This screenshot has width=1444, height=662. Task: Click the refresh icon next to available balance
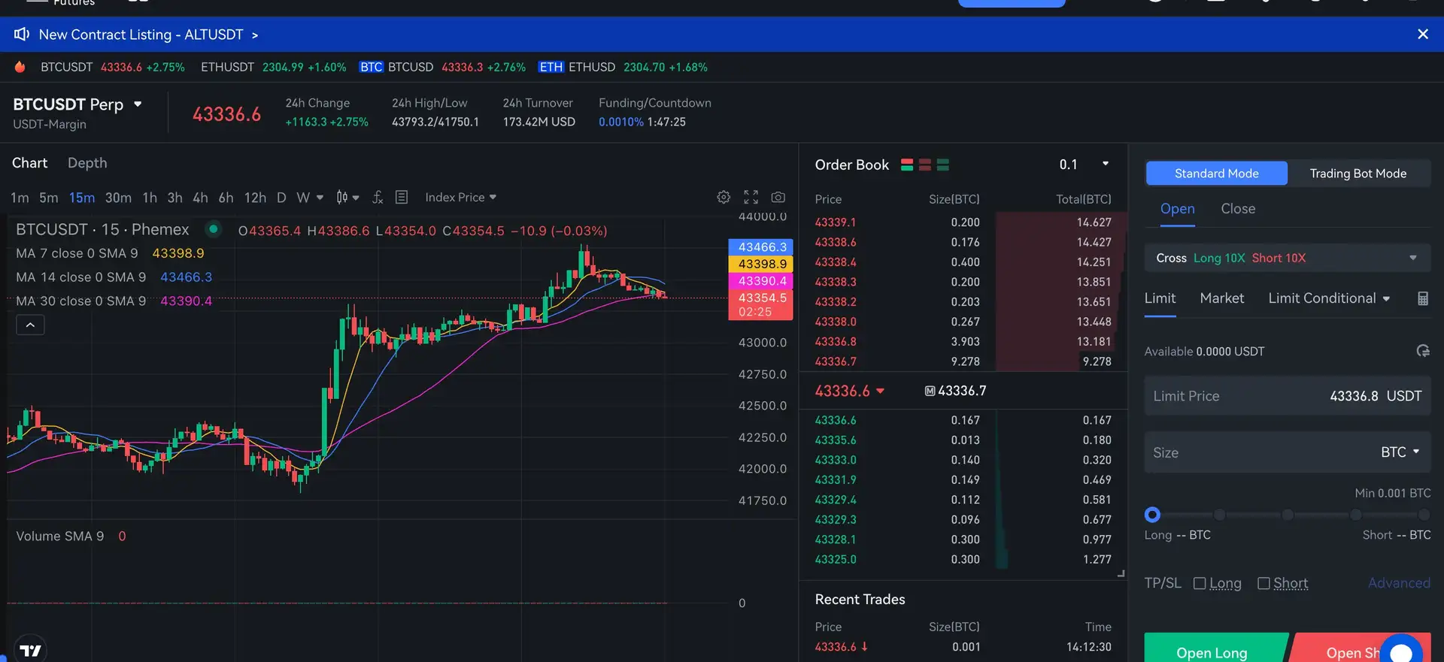1422,351
